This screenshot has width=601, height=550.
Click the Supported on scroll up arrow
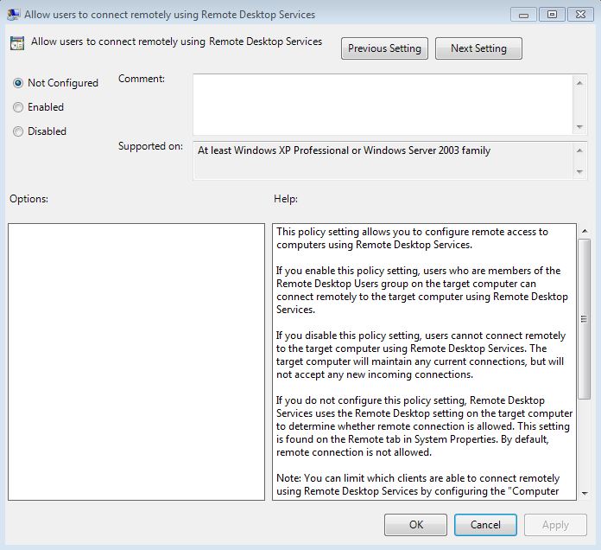[579, 150]
